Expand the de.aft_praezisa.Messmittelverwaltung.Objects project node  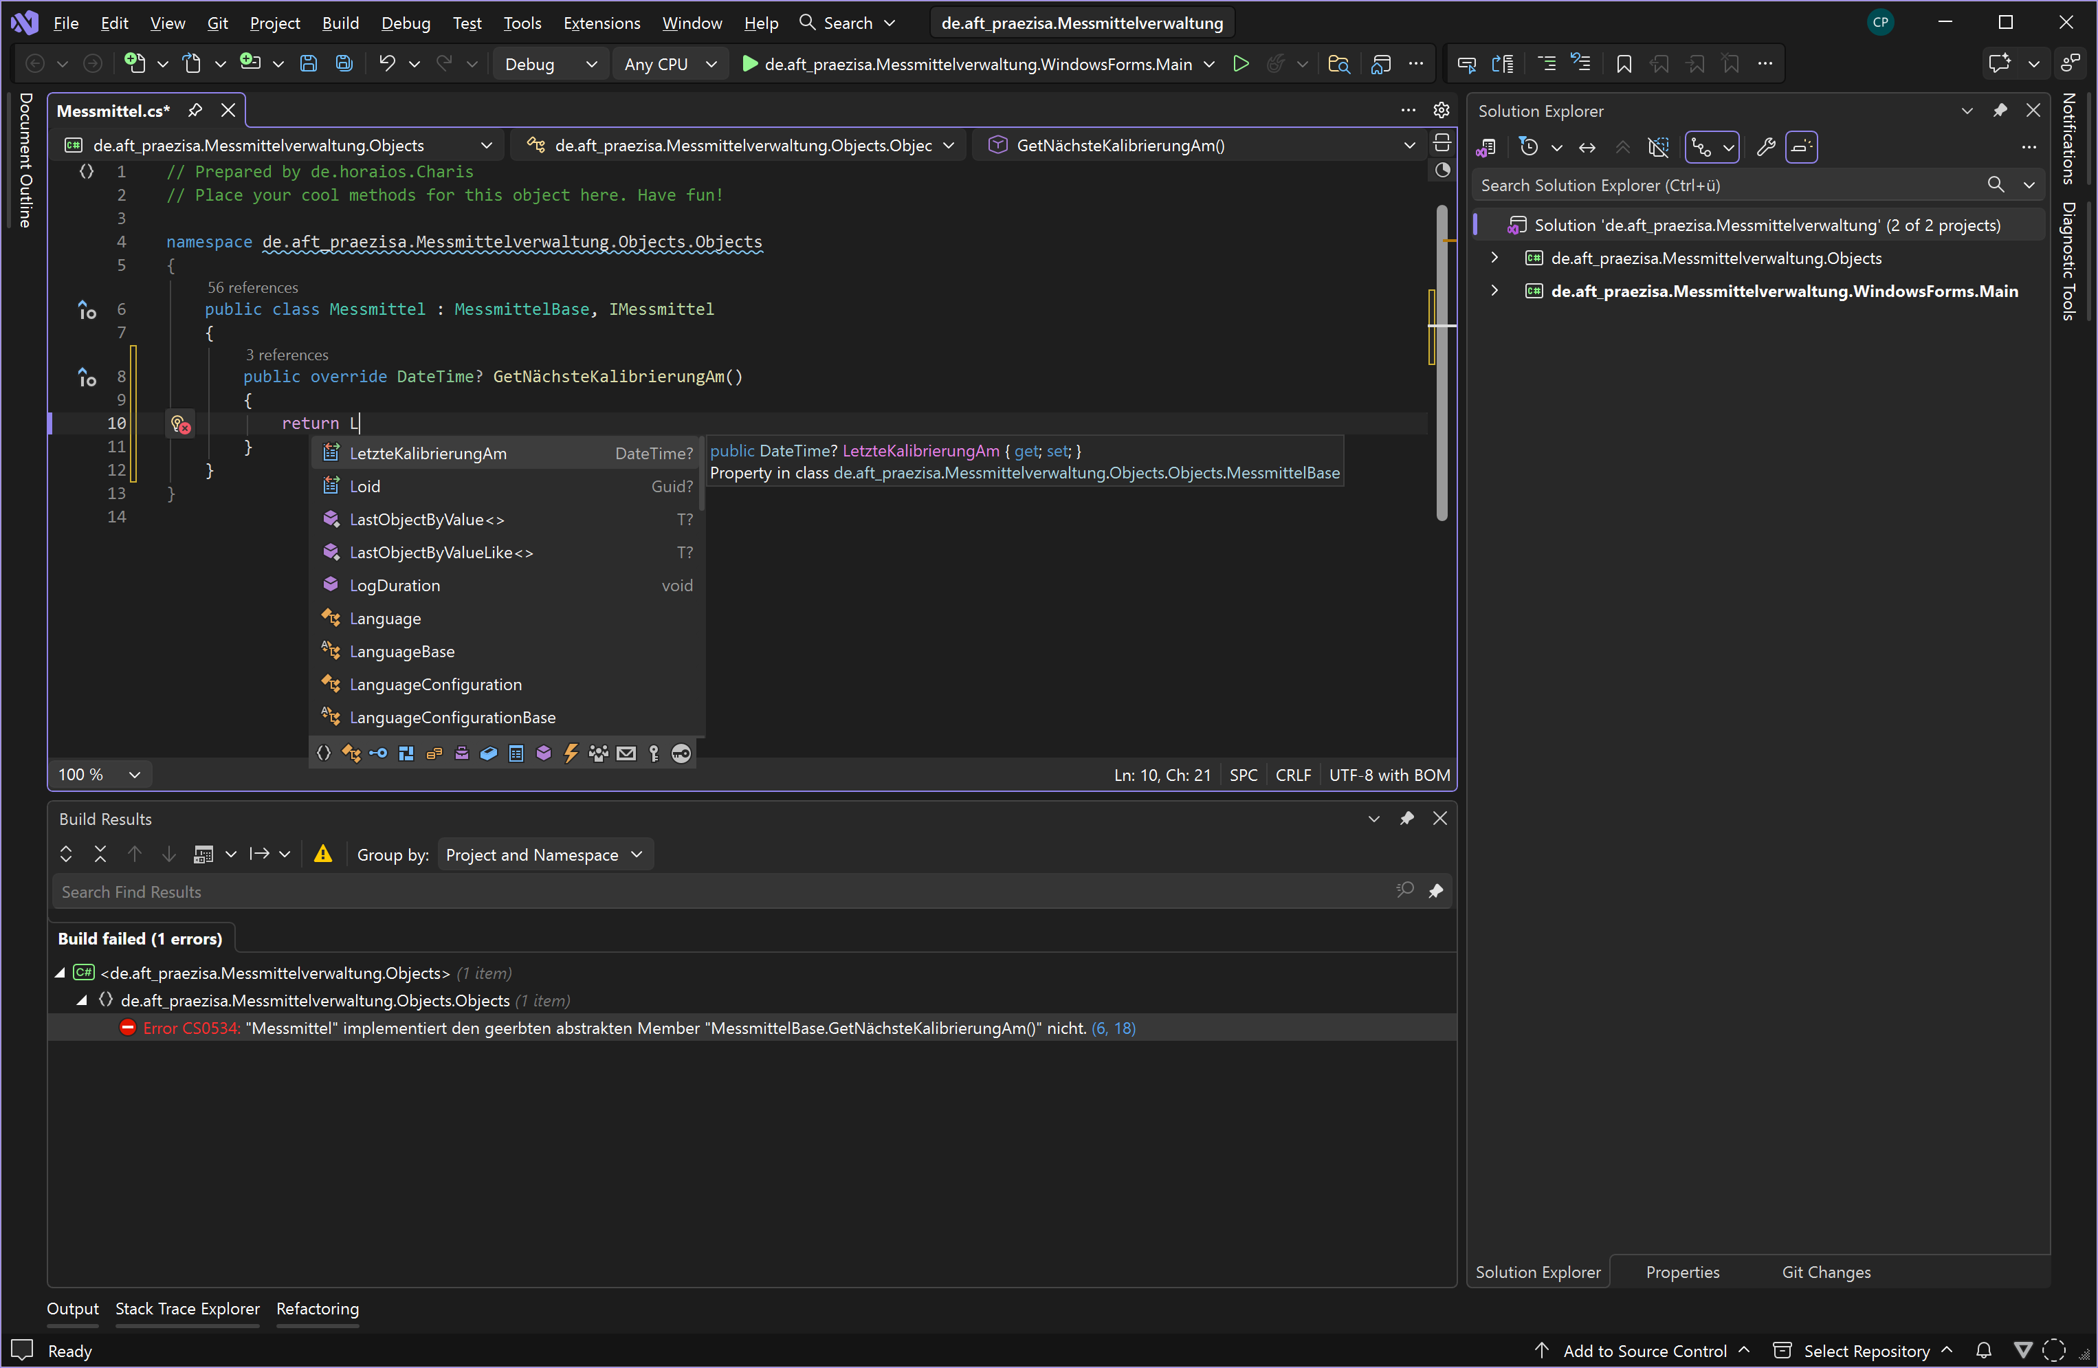(1494, 258)
